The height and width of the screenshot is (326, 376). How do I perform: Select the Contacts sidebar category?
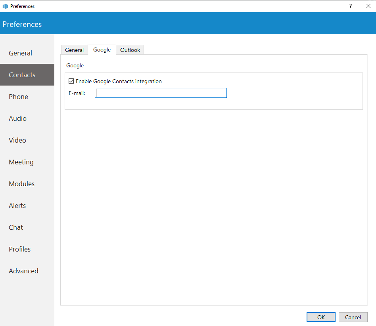(x=22, y=75)
